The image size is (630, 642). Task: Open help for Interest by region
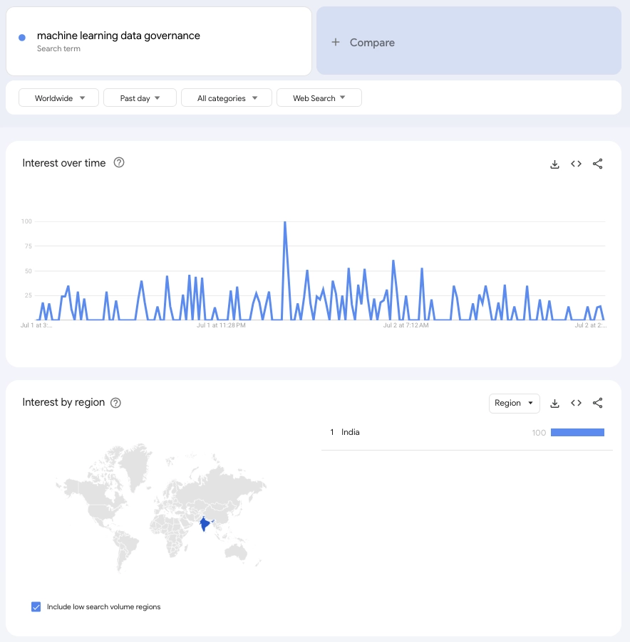click(115, 403)
